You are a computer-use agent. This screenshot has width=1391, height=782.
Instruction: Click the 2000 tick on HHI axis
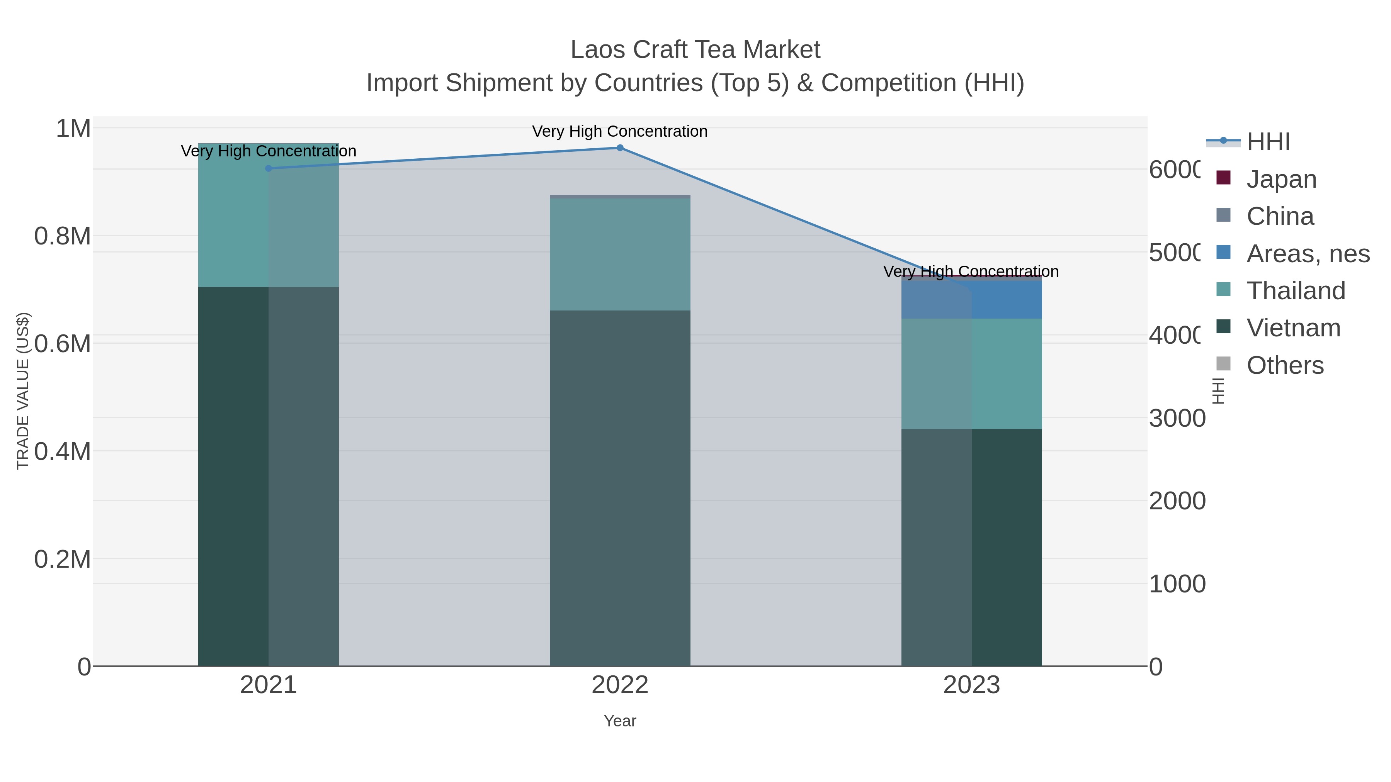(1177, 501)
